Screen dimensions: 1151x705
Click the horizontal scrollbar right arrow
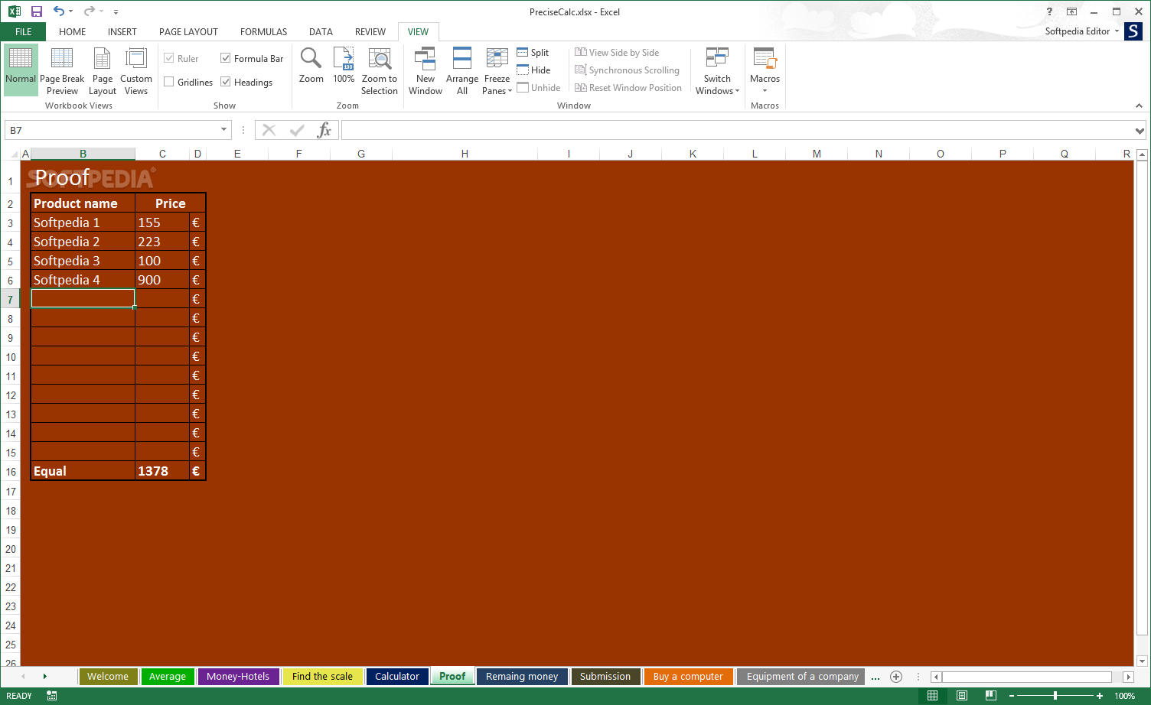point(1128,677)
